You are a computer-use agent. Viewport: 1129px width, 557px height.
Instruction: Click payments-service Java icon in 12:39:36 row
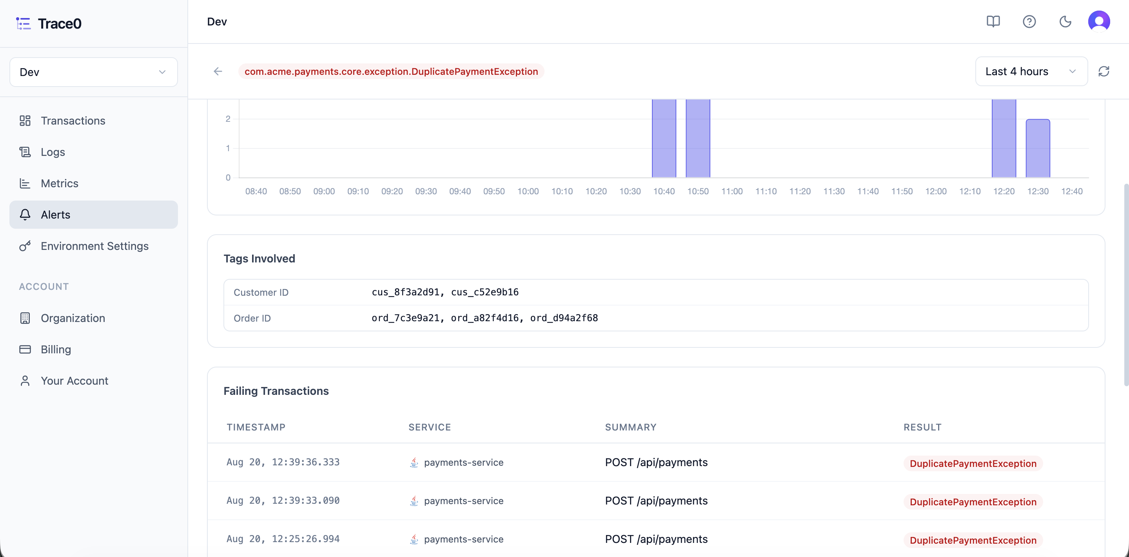coord(414,463)
